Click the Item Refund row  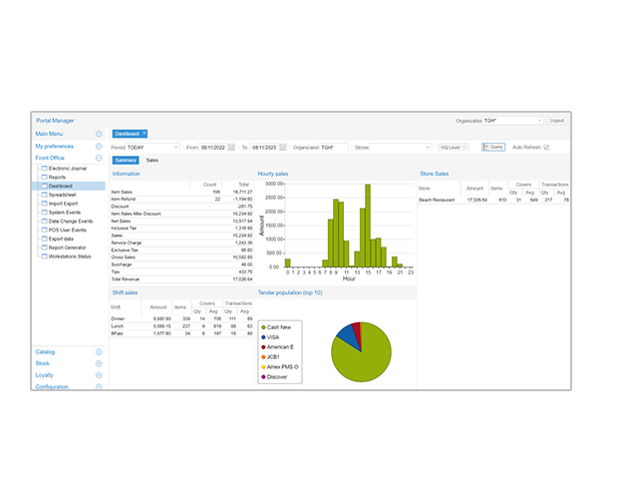(181, 199)
